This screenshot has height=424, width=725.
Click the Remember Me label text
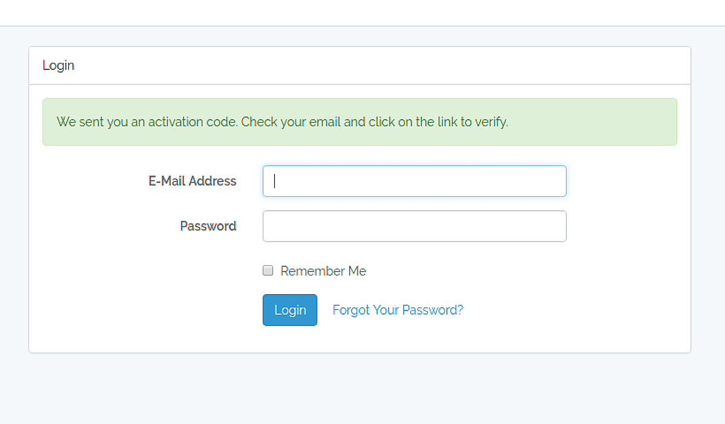click(x=323, y=271)
